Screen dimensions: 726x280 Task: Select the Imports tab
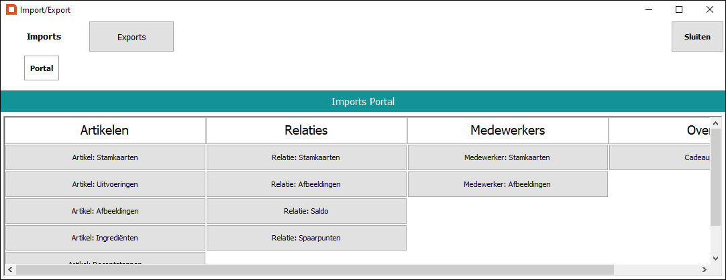click(44, 36)
